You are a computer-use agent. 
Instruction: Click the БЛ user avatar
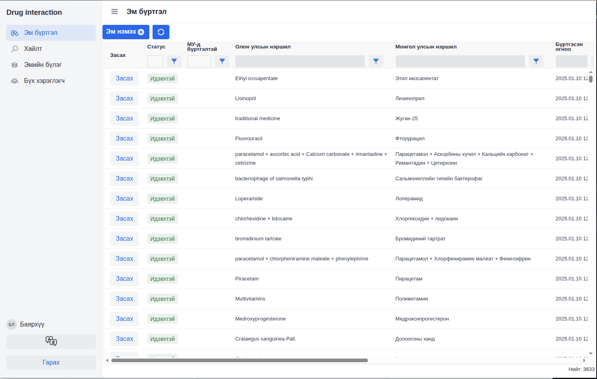point(12,325)
